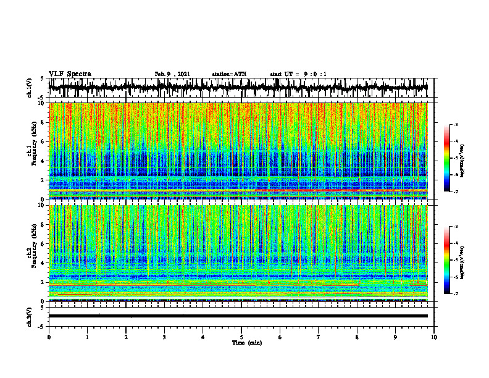Image resolution: width=489 pixels, height=378 pixels.
Task: Click the 'VLF Spectra' title text
Action: [70, 74]
